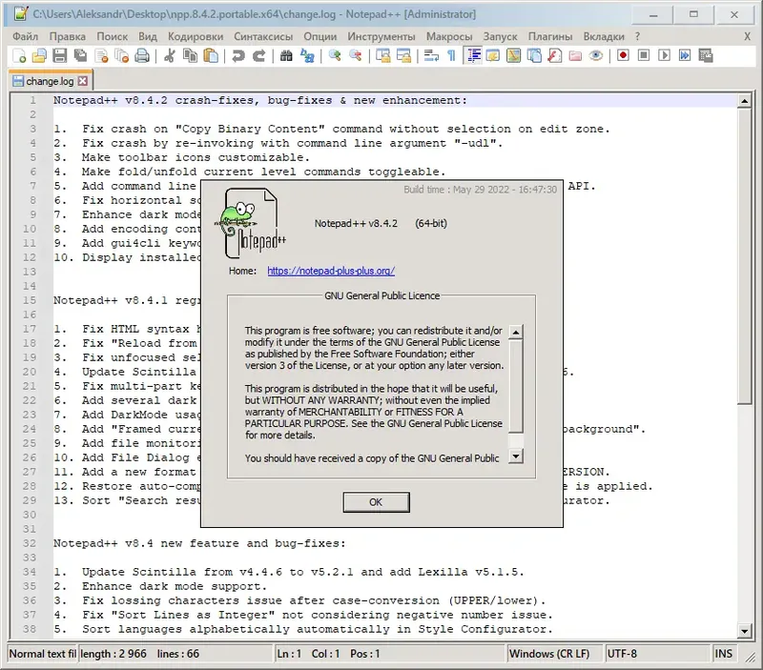Viewport: 763px width, 670px height.
Task: Toggle file monitoring eye icon
Action: pyautogui.click(x=595, y=56)
